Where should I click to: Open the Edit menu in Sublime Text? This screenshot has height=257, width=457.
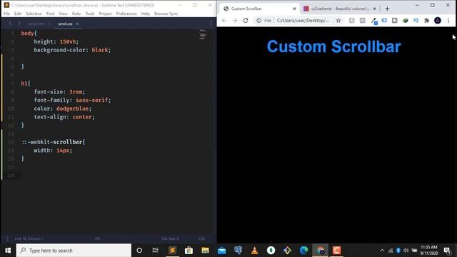coord(17,14)
